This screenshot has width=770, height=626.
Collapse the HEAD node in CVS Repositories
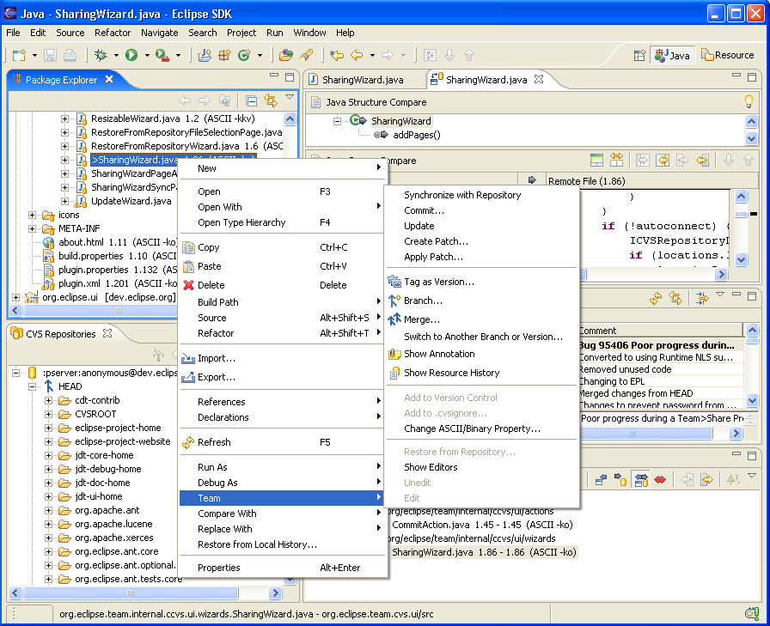[x=32, y=386]
